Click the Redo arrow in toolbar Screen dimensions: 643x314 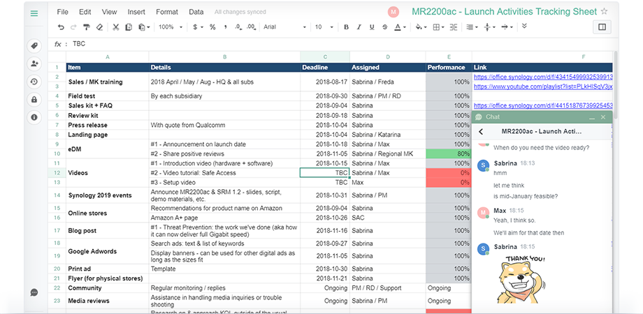tap(73, 27)
